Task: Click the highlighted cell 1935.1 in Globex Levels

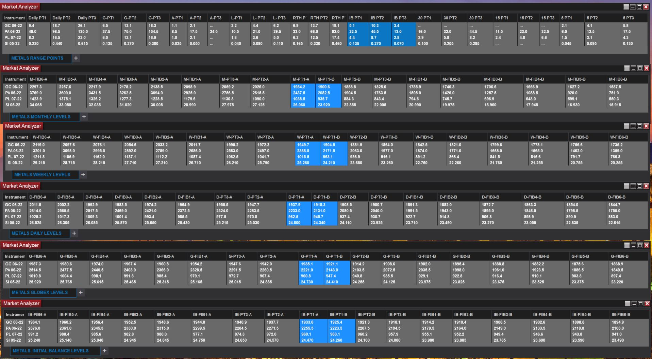Action: (x=311, y=264)
